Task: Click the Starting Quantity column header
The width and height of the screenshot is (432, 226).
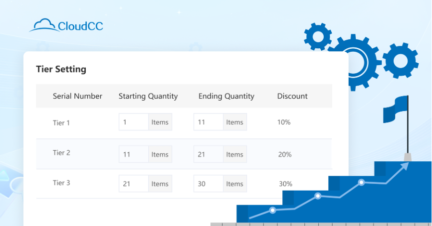Action: pos(148,96)
